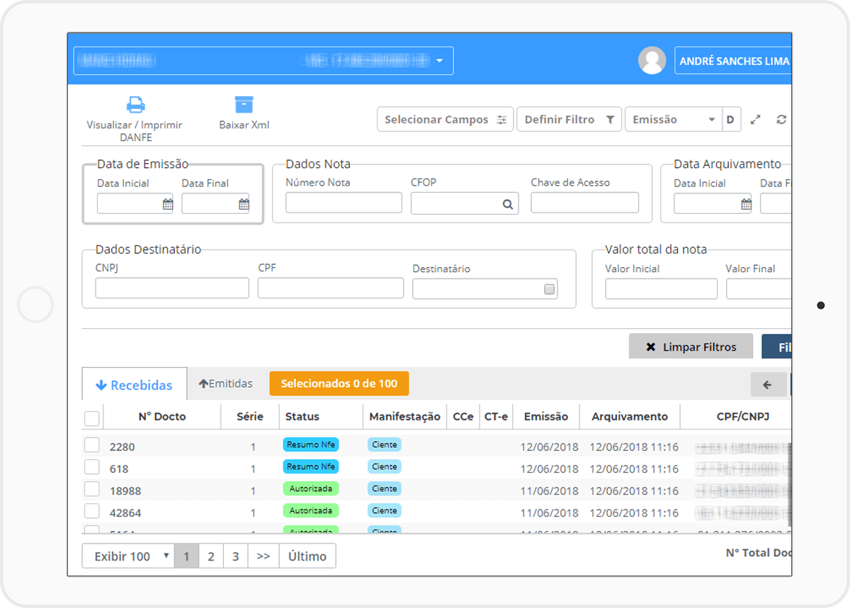Image resolution: width=850 pixels, height=608 pixels.
Task: Focus the Data Inicial field under Data de Emissão
Action: (135, 203)
